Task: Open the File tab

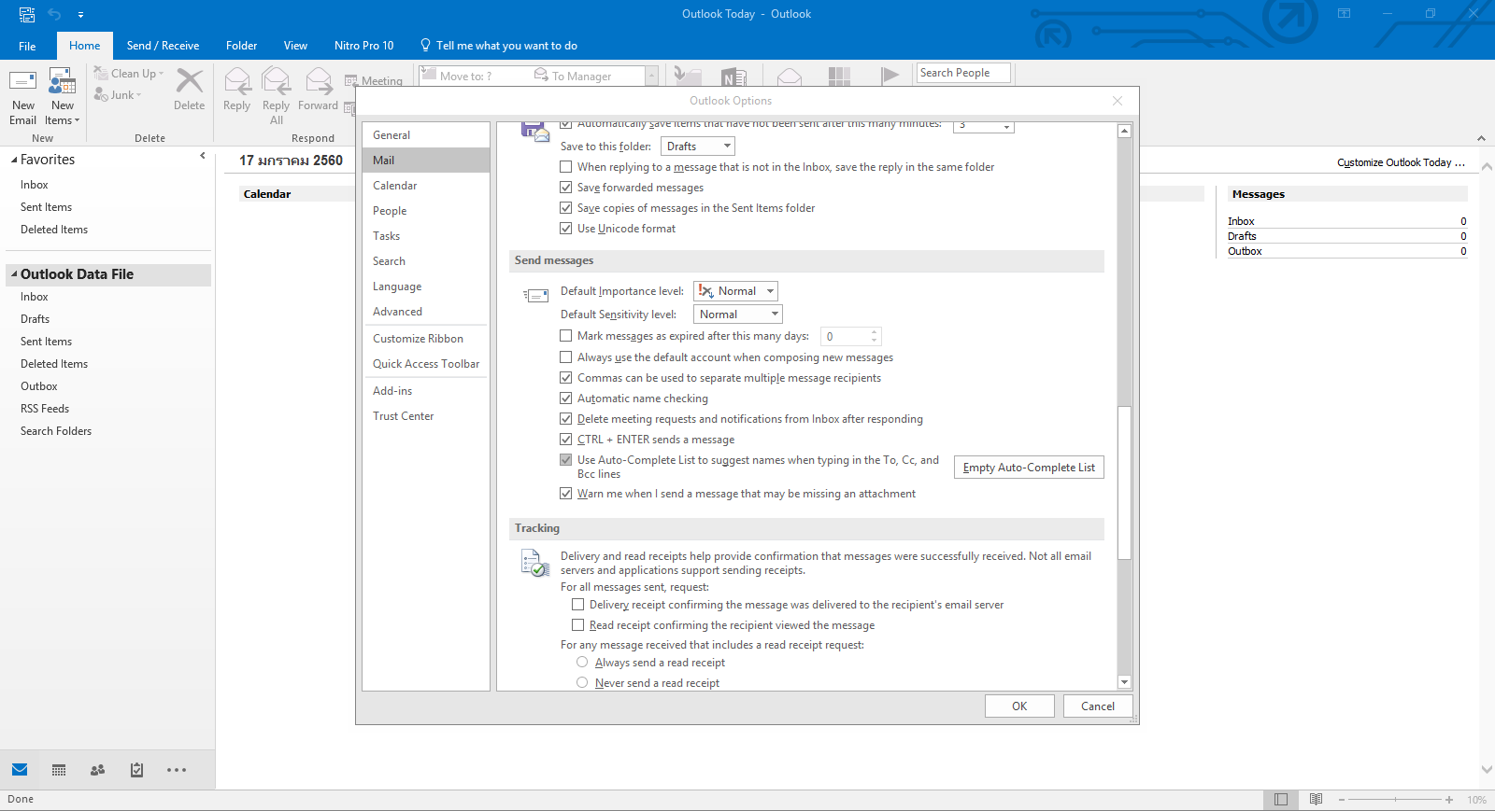Action: click(x=27, y=46)
